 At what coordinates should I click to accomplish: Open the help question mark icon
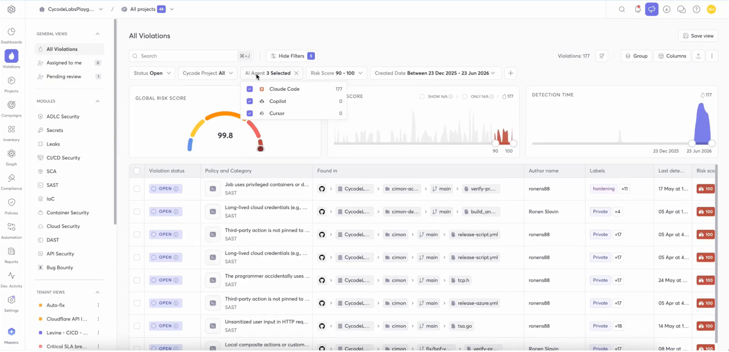[697, 9]
